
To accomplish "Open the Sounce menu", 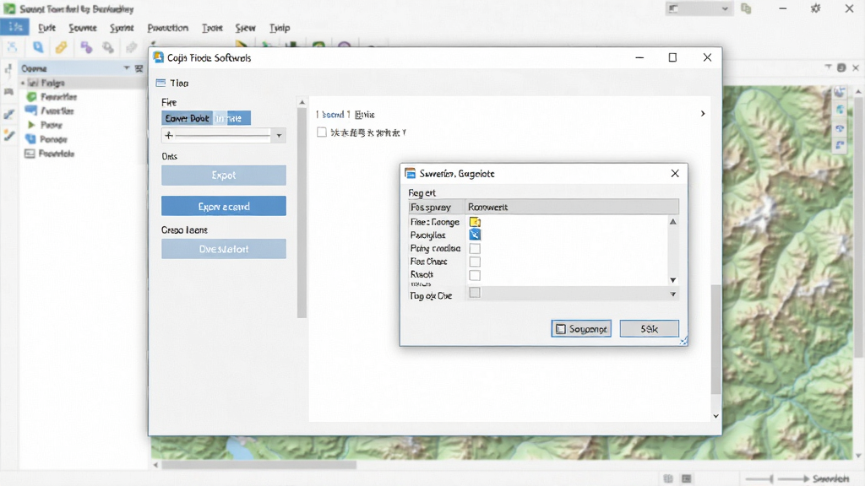I will (x=83, y=28).
